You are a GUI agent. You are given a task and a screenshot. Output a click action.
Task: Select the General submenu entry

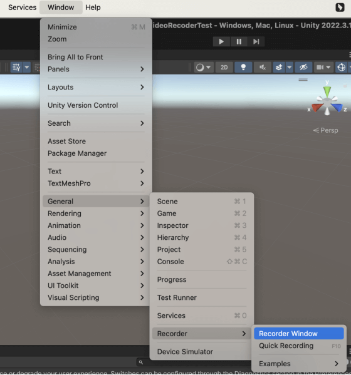coord(96,202)
